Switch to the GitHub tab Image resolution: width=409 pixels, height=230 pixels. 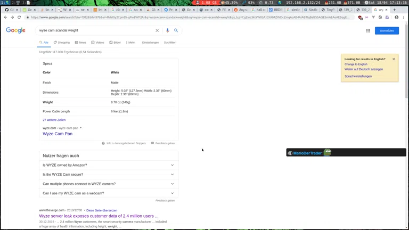pos(12,10)
